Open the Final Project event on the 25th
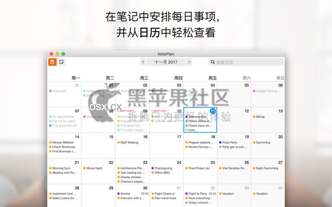The height and width of the screenshot is (207, 332). pyautogui.click(x=199, y=168)
